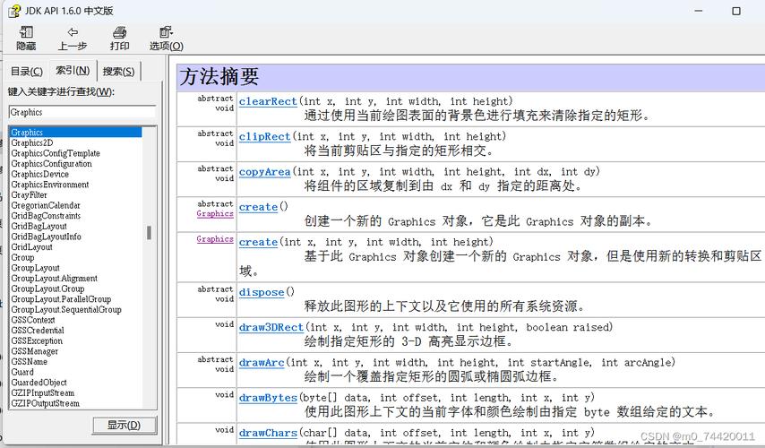
Task: Select GroupLayout.Alignment in the index list
Action: point(54,278)
